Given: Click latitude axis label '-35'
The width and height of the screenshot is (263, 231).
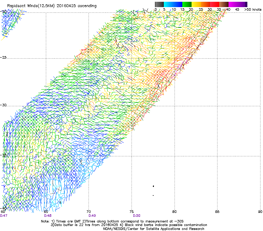Looking at the screenshot, I should [x=3, y=155].
